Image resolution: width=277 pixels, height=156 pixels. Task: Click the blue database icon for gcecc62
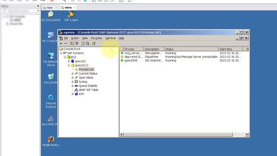[72, 61]
